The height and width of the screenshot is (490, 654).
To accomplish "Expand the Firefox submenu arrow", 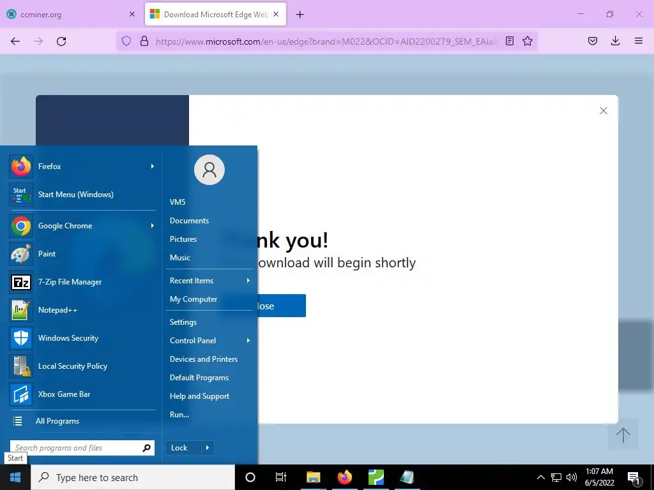I will tap(153, 167).
